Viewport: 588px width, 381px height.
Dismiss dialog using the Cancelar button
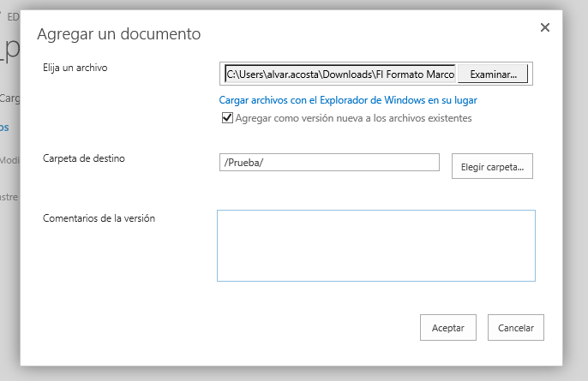tap(515, 328)
